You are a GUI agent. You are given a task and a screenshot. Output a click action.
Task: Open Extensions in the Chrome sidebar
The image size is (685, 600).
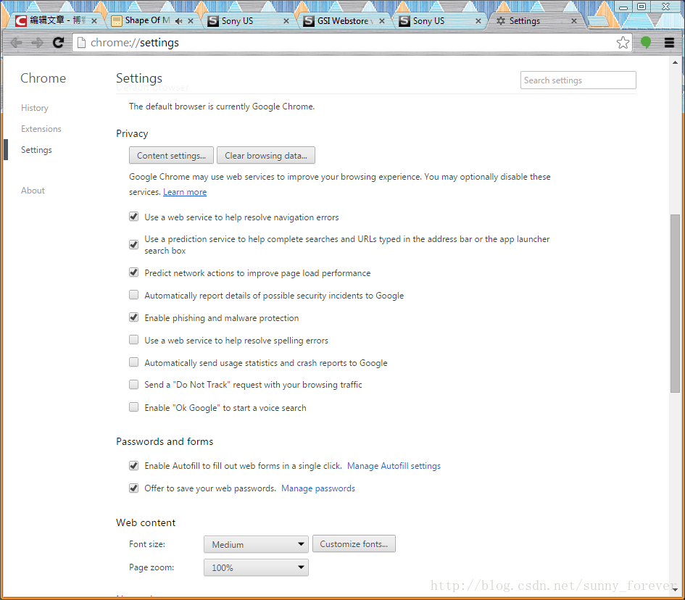pos(41,129)
